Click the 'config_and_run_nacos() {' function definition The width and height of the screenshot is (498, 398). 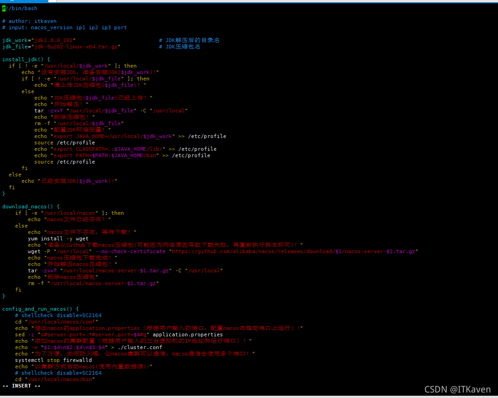tap(40, 309)
